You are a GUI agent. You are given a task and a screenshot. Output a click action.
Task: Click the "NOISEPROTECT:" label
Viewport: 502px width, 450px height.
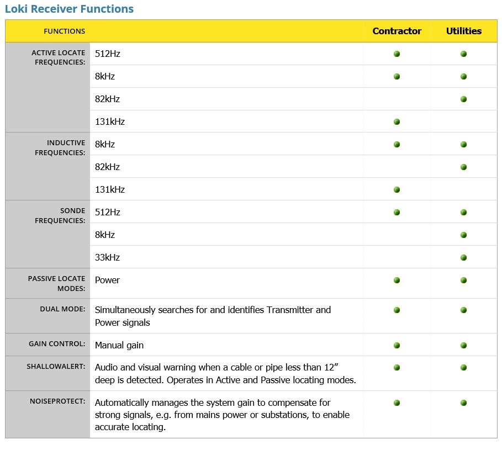pyautogui.click(x=57, y=401)
